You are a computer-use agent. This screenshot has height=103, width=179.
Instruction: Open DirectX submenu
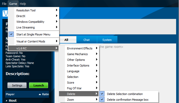(34, 16)
